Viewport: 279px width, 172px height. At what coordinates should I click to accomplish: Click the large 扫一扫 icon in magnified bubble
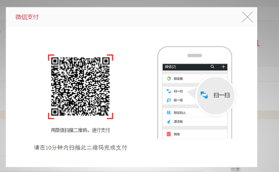coord(204,95)
